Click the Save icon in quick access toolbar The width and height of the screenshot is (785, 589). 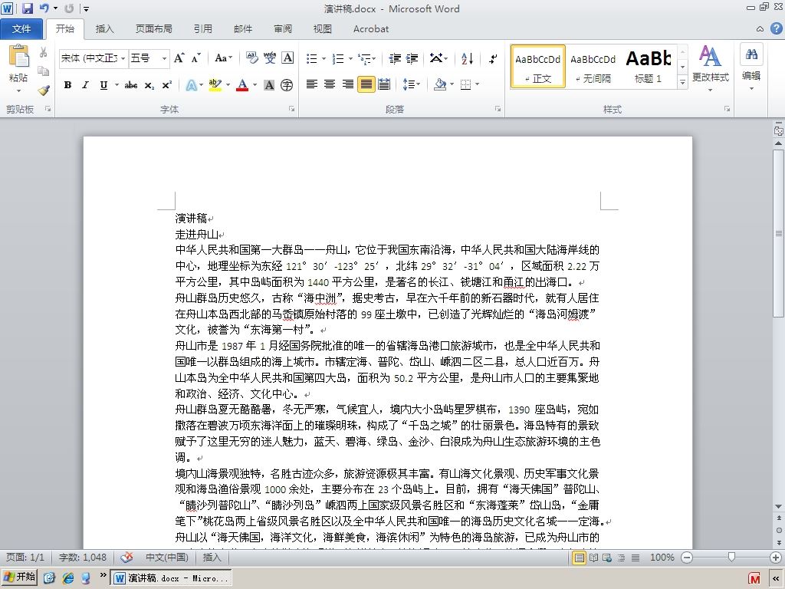click(28, 8)
